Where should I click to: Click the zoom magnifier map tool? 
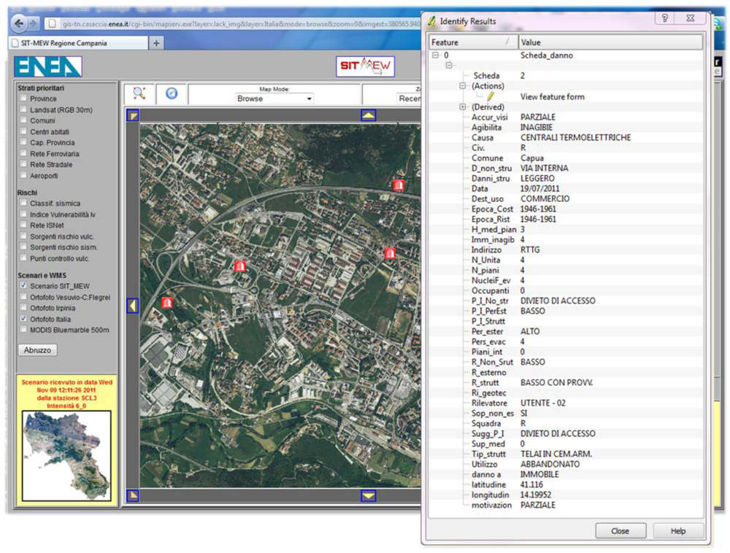pos(139,93)
